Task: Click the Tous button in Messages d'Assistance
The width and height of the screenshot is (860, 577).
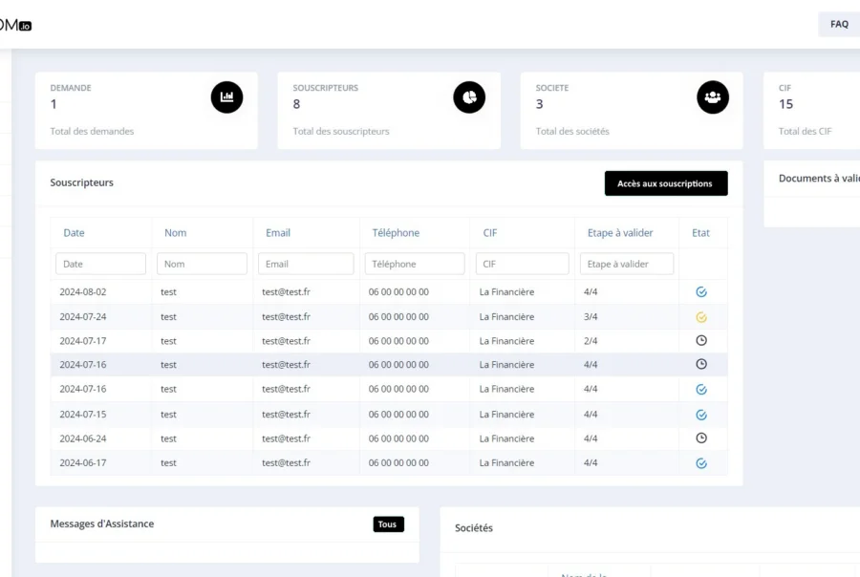Action: 388,524
